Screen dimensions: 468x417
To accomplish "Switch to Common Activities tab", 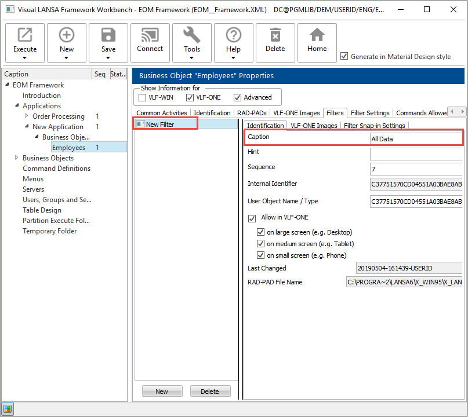I will (x=161, y=113).
